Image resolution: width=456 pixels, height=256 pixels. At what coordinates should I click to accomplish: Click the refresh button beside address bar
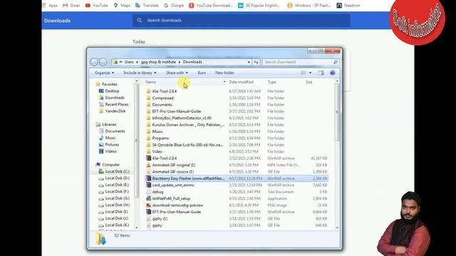[256, 62]
